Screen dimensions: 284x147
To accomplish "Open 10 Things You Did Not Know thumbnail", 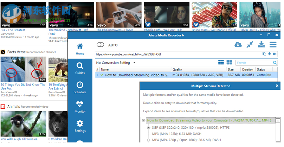I will 23,69.
